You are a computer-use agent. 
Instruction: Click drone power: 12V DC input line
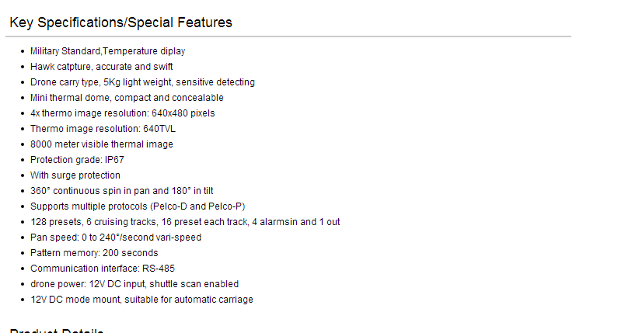[134, 284]
